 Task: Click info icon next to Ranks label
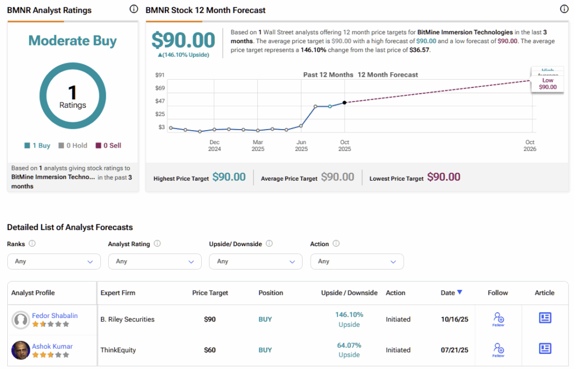pos(32,244)
